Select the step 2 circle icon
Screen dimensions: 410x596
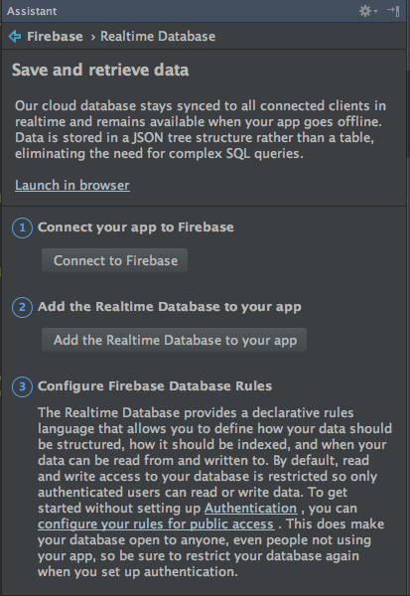point(22,307)
